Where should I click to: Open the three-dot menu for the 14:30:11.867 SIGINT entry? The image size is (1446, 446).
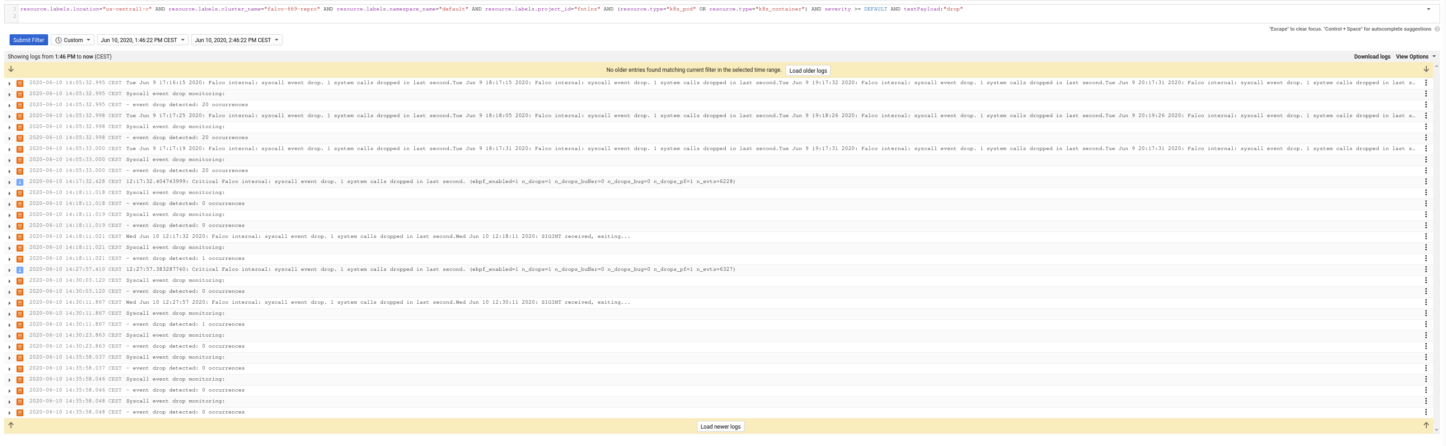1426,302
